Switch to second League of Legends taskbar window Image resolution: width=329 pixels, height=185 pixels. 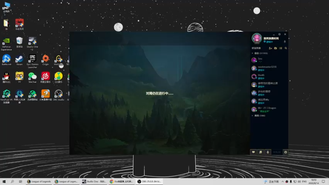(x=66, y=181)
